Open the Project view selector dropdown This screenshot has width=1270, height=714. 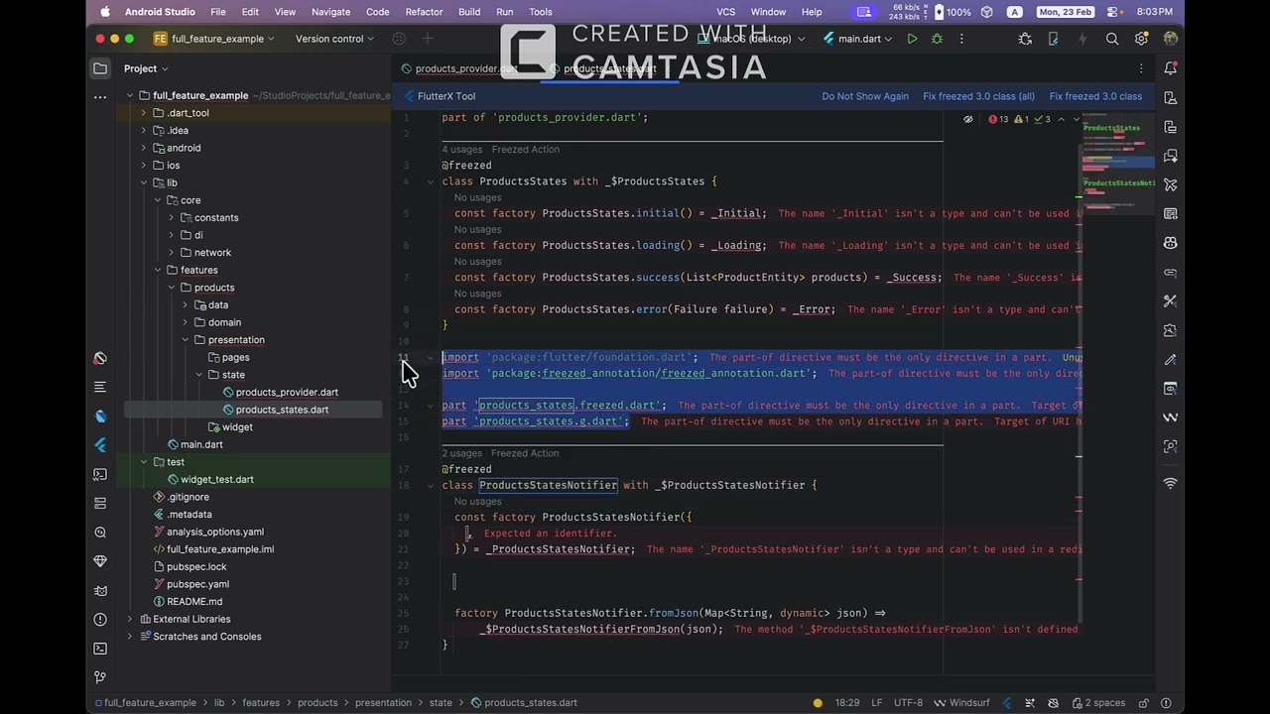click(x=146, y=68)
